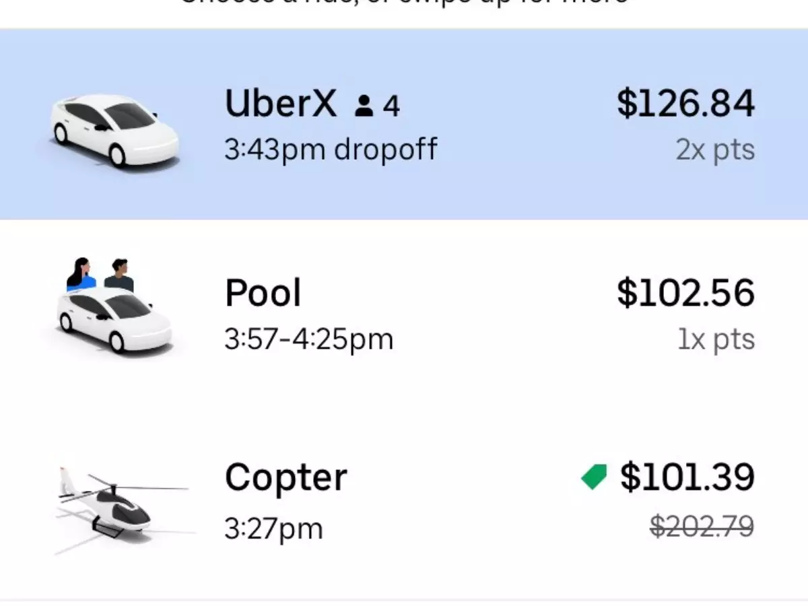Tap the $102.56 Pool price
Image resolution: width=808 pixels, height=606 pixels.
[685, 294]
